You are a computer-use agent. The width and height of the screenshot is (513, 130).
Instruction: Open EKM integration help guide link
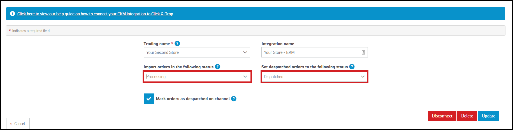[x=95, y=14]
